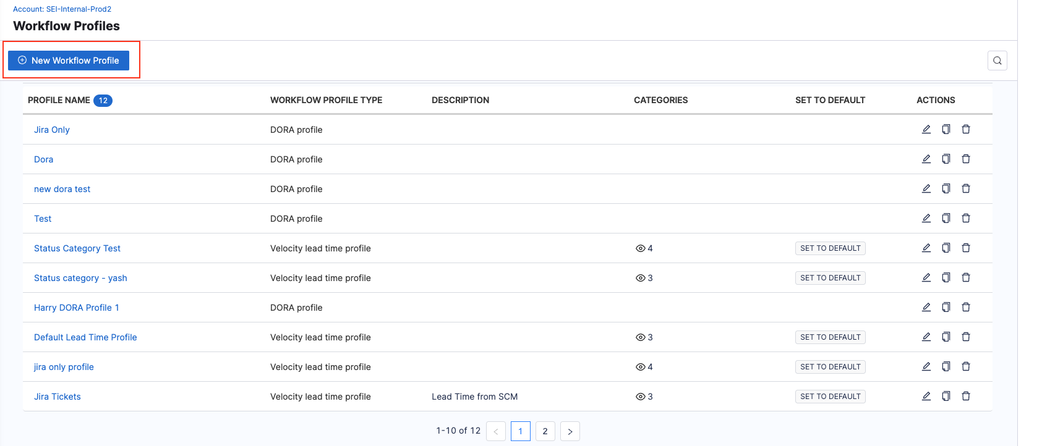Edit the Status Category Test profile
Viewport: 1042px width, 446px height.
(926, 248)
